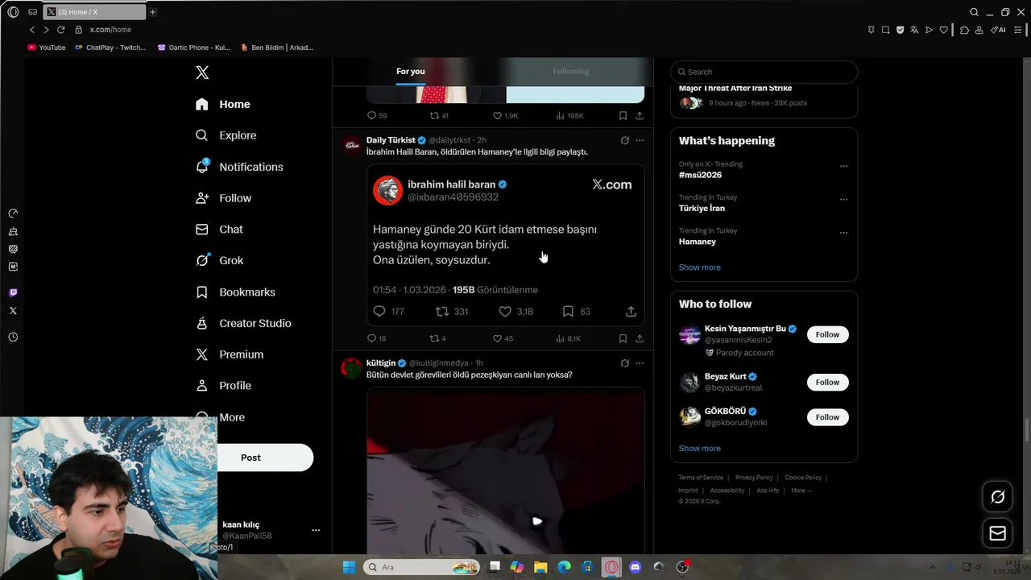Viewport: 1031px width, 580px height.
Task: Open the embedded ibrahim halil baran screenshot
Action: click(506, 245)
